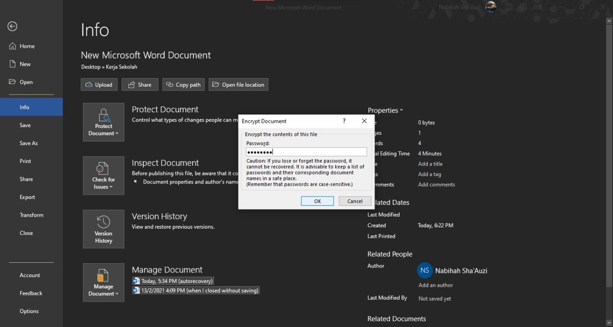
Task: Click Nabihah Sha'Auzi account name in title bar
Action: (461, 7)
